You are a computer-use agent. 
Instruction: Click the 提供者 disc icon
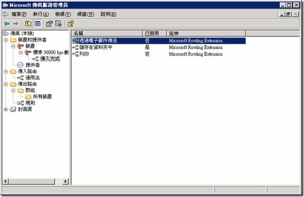click(x=20, y=65)
